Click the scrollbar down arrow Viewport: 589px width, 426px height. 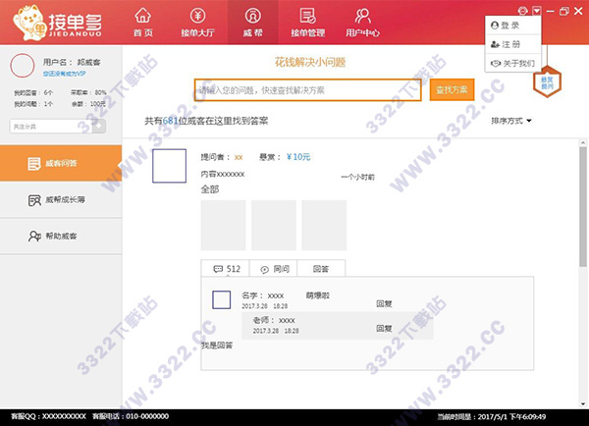[582, 404]
